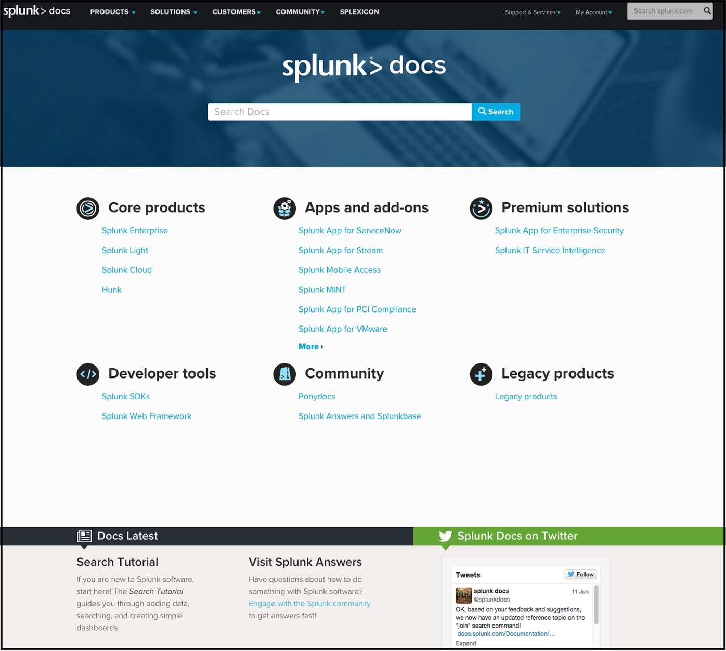Image resolution: width=726 pixels, height=651 pixels.
Task: Open Splunk App for Enterprise Security
Action: tap(559, 230)
